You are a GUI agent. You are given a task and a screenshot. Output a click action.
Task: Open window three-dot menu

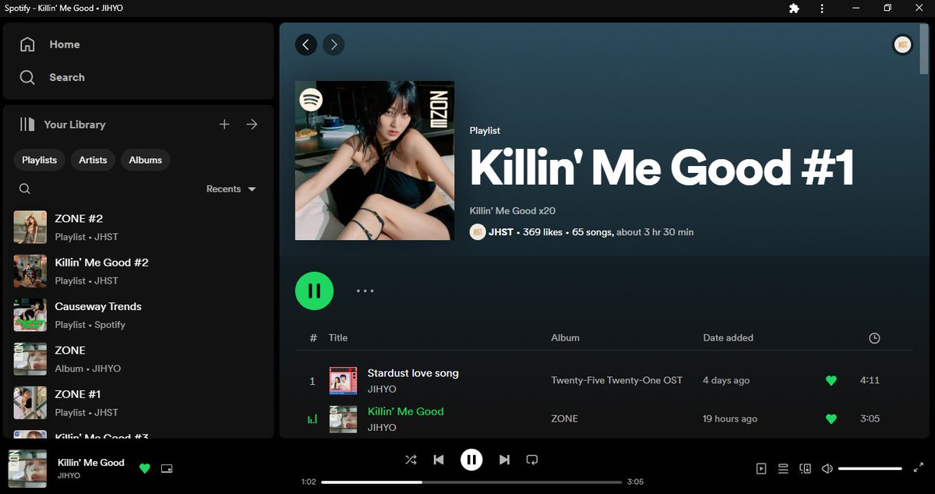click(822, 8)
